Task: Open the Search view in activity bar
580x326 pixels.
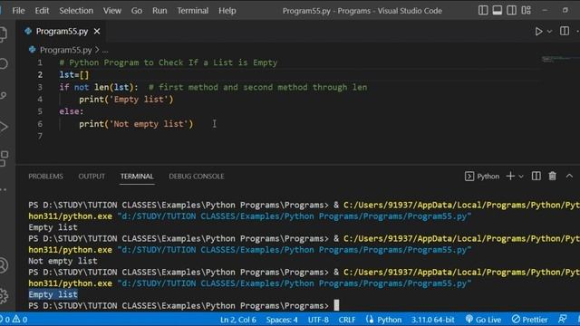Action: [4, 63]
